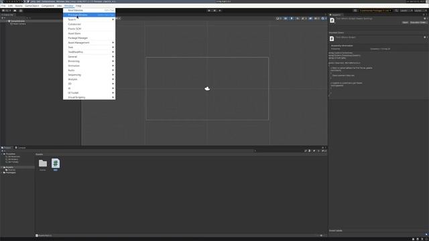
Task: Switch to the Project tab
Action: tap(6, 147)
